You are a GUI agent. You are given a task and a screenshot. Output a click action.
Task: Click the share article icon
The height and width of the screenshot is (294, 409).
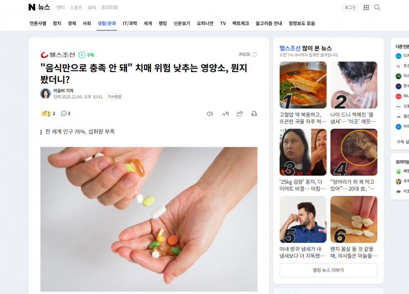pyautogui.click(x=240, y=114)
